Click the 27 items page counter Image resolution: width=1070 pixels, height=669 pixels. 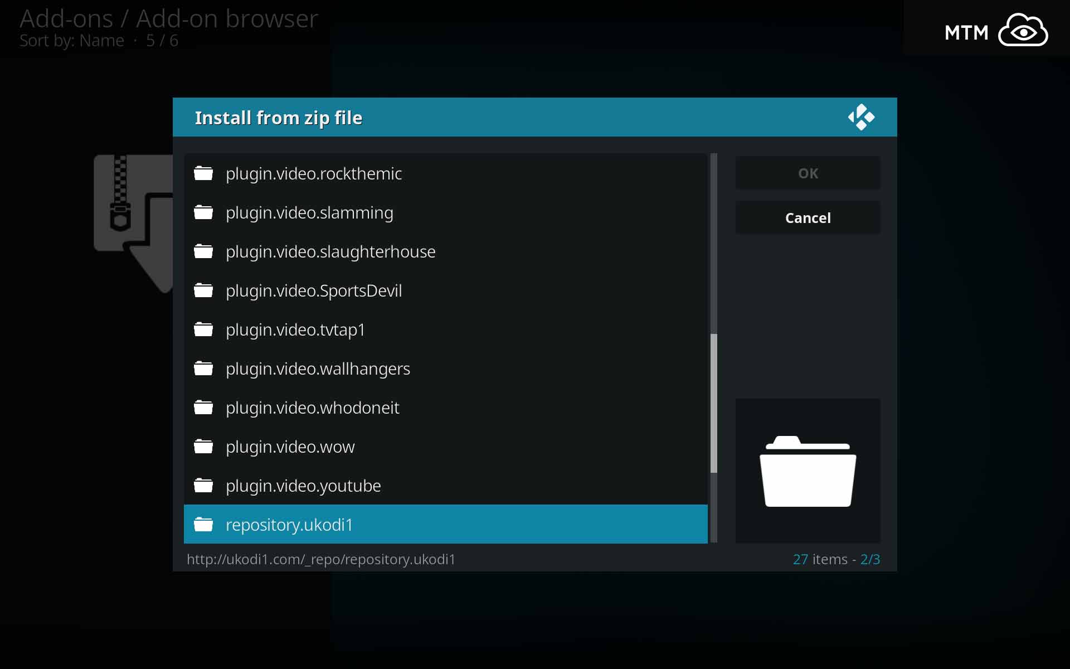click(x=836, y=559)
